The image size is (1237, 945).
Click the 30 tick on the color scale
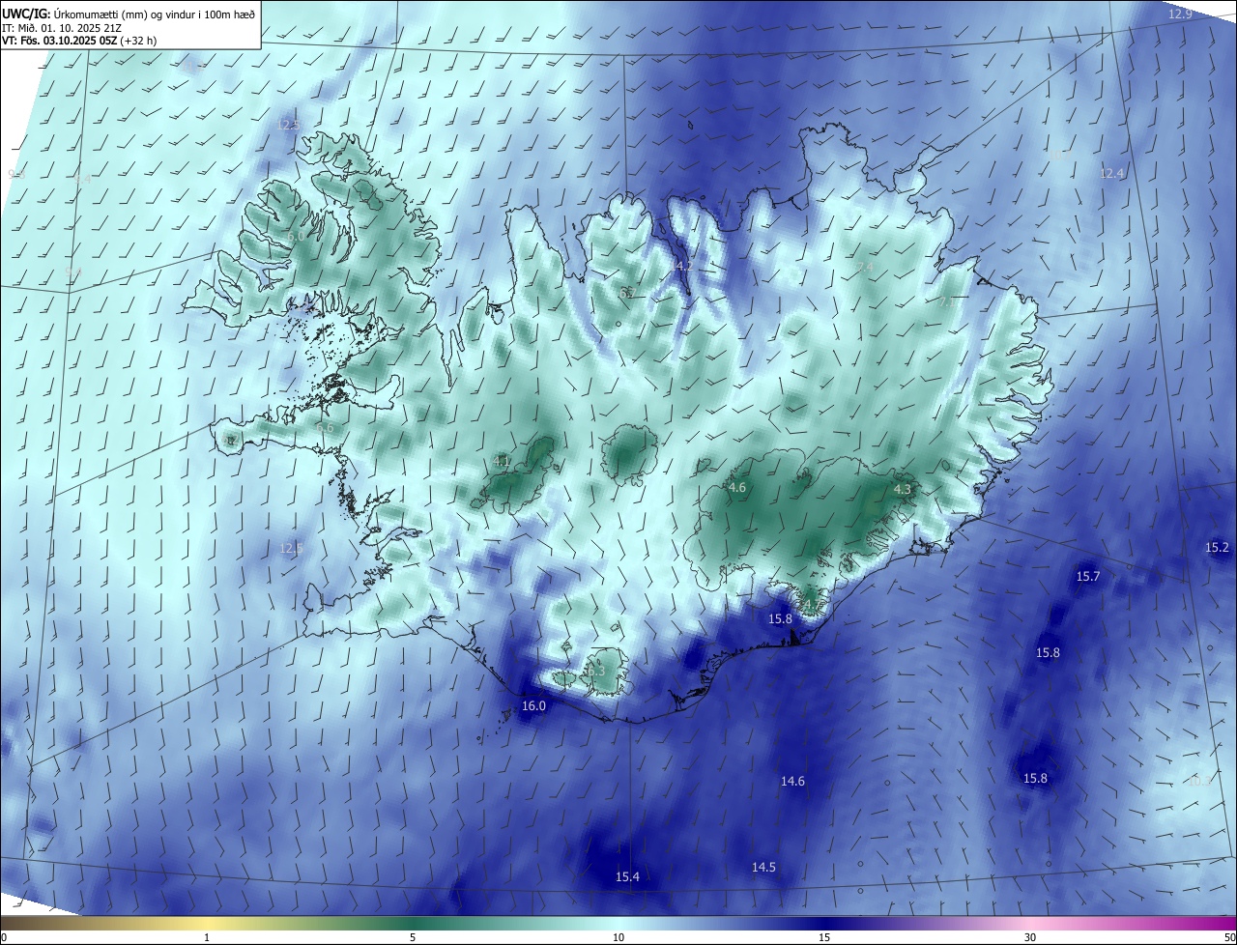(1030, 937)
